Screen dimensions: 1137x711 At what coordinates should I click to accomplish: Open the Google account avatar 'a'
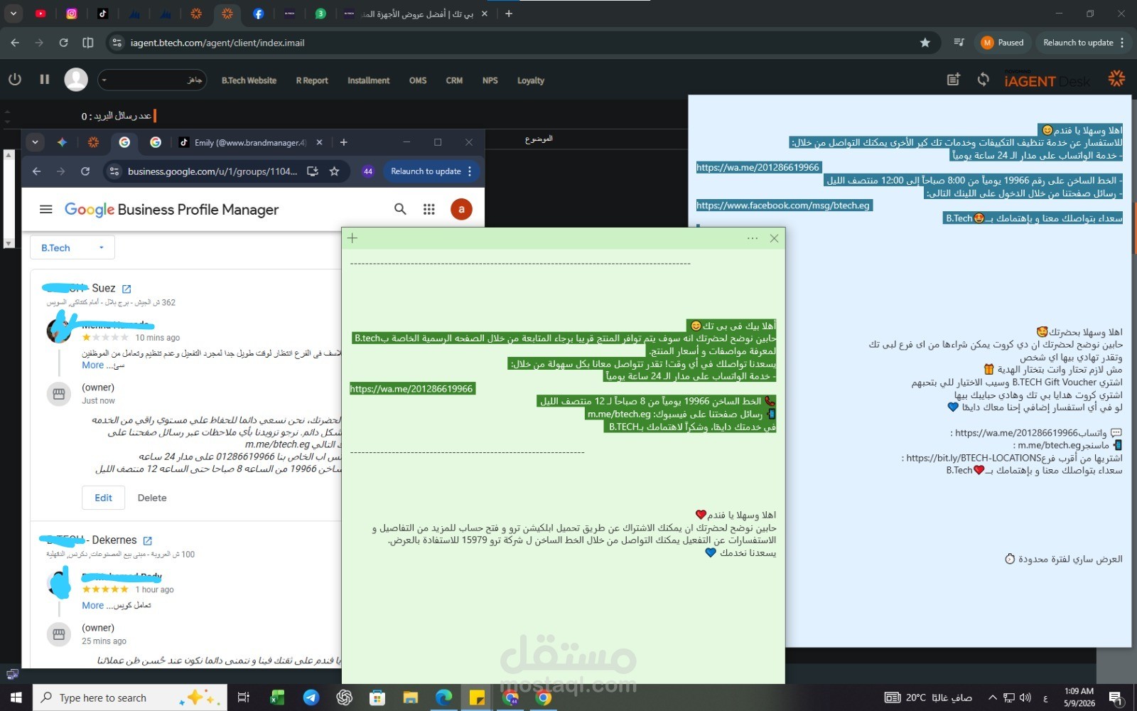click(461, 209)
